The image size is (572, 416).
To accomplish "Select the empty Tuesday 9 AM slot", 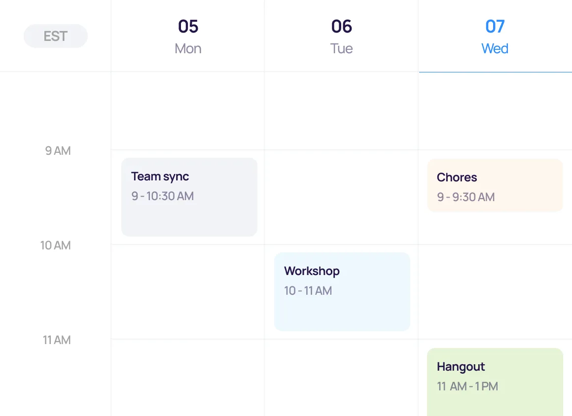I will [x=341, y=197].
